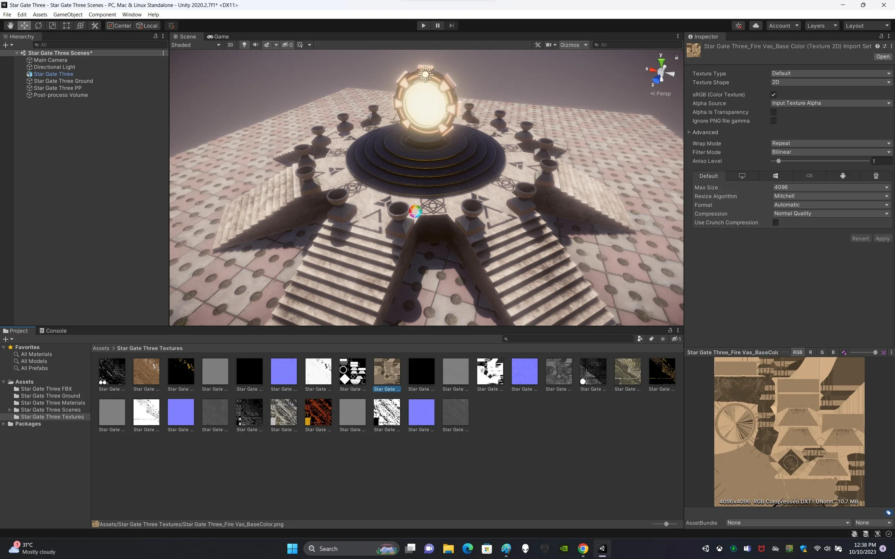Enable Use Crunch Compression checkbox

point(775,223)
